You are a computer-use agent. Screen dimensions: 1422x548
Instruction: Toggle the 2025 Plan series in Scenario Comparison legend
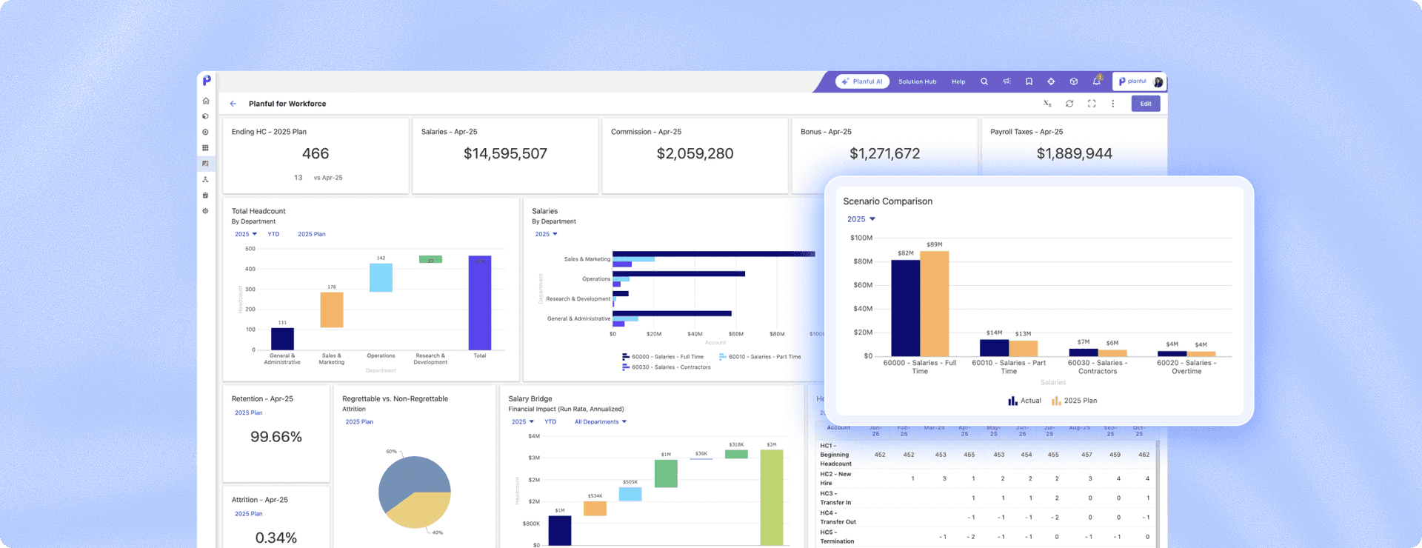click(x=1074, y=401)
